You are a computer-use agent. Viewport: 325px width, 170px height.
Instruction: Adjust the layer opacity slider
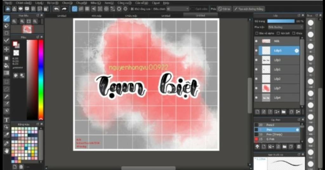click(x=281, y=21)
